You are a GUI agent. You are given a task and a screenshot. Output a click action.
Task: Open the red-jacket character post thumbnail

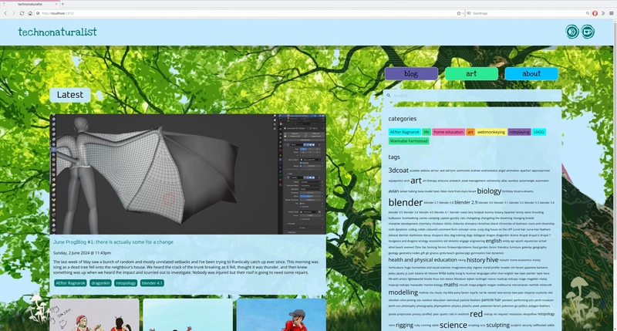pos(282,315)
